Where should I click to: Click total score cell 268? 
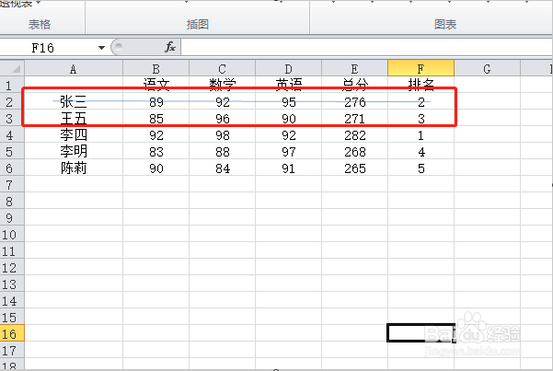click(354, 151)
